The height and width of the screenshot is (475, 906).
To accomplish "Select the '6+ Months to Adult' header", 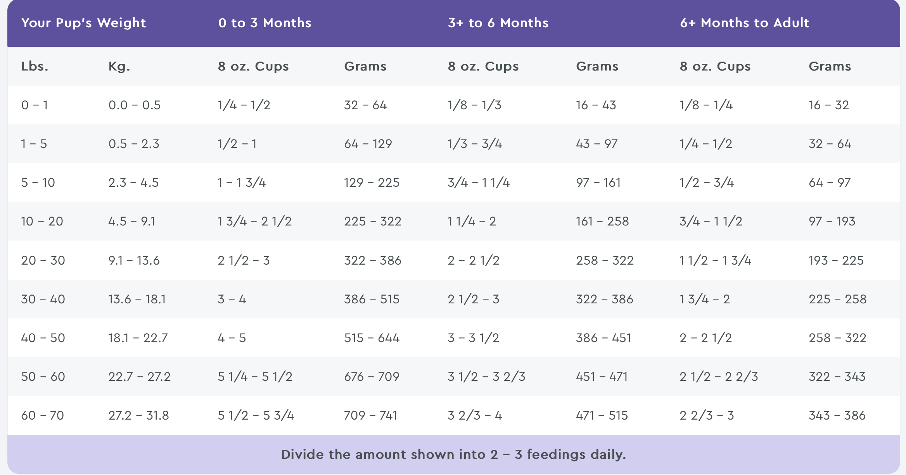I will (x=744, y=23).
